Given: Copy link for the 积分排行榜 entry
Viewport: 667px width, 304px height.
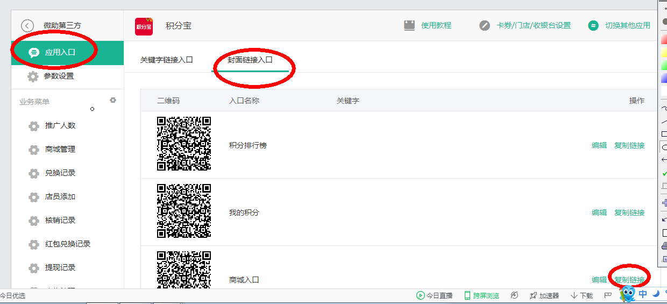Looking at the screenshot, I should pyautogui.click(x=629, y=145).
